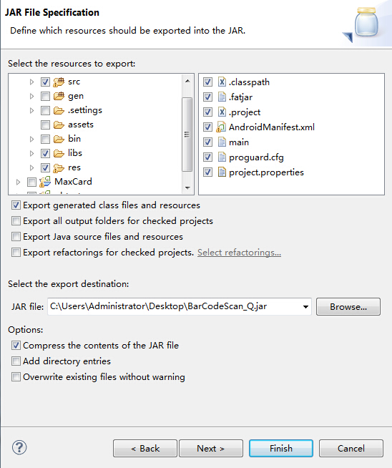
Task: Uncheck the libs folder checkbox
Action: [x=45, y=153]
